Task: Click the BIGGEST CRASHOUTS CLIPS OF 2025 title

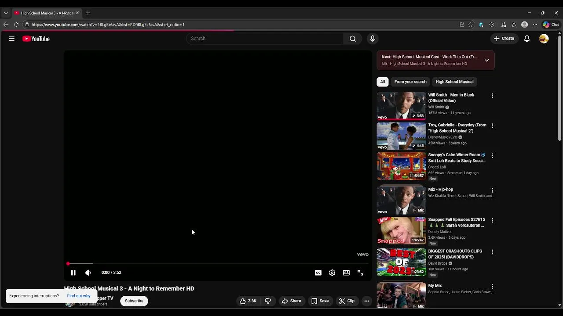Action: click(x=455, y=254)
